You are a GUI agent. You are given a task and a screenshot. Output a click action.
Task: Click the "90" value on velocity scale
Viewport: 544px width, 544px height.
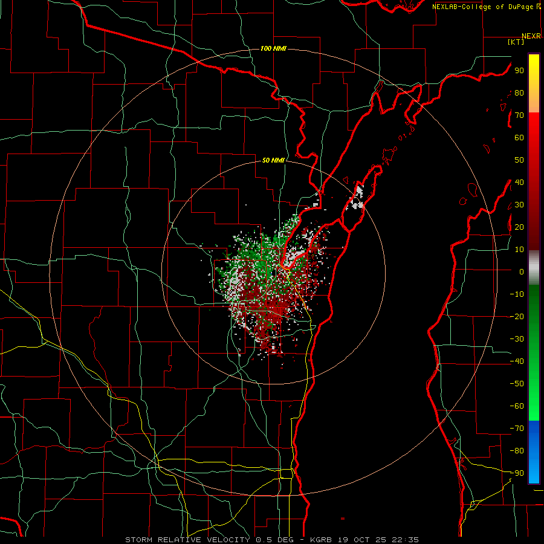click(519, 71)
